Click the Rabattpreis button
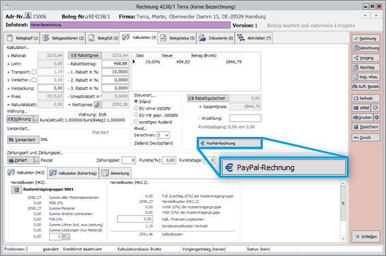The height and width of the screenshot is (256, 386). [x=85, y=55]
